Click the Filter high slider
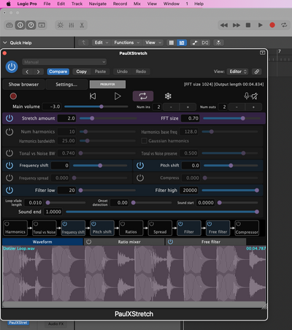The width and height of the screenshot is (292, 330). click(230, 191)
